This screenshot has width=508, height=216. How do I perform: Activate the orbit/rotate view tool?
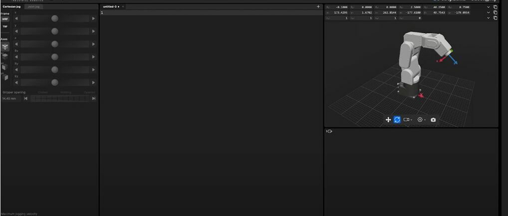tap(397, 120)
